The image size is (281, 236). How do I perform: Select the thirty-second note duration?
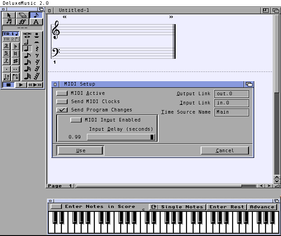tap(27, 69)
